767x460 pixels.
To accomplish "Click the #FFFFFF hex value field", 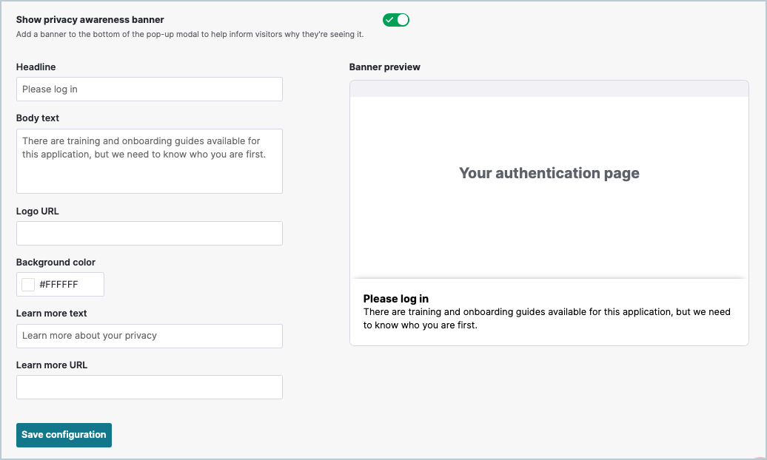I will (70, 284).
